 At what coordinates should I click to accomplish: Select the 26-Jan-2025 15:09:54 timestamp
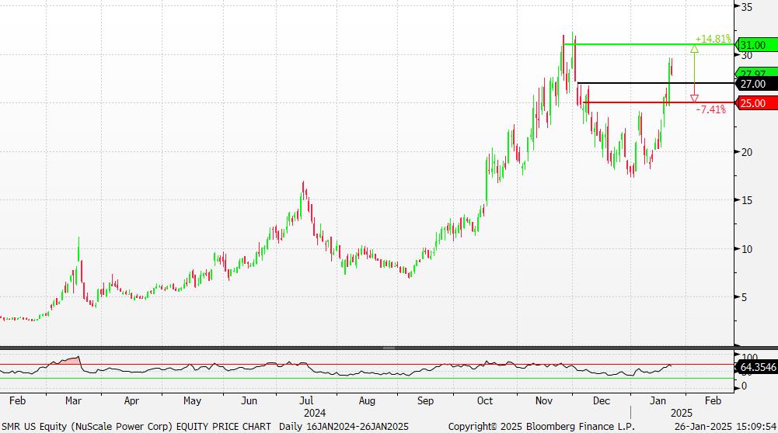[x=725, y=427]
